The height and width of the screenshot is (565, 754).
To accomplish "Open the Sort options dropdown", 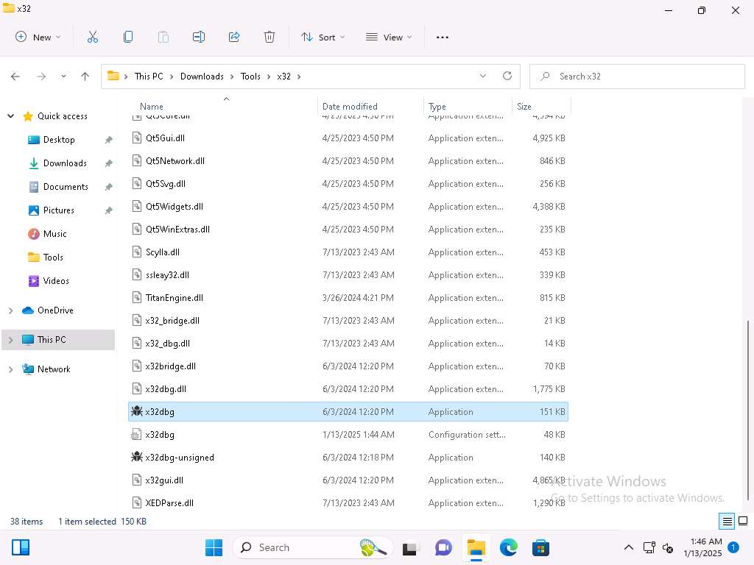I will [323, 37].
